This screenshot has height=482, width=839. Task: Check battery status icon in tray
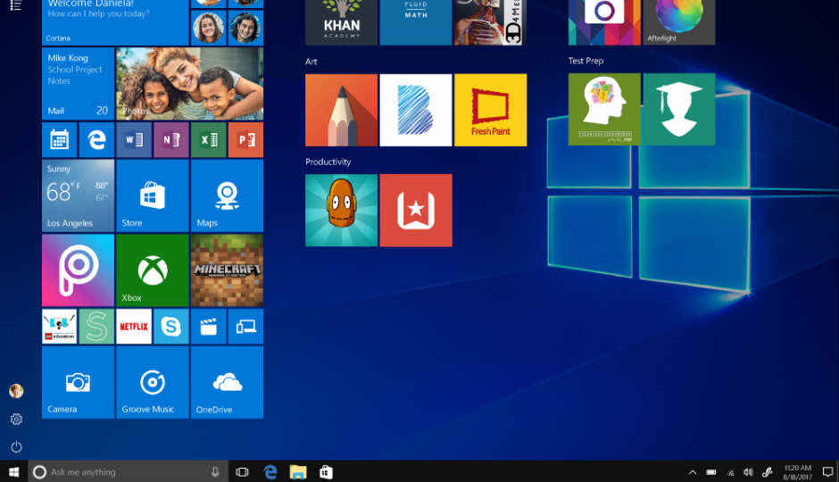click(x=711, y=472)
